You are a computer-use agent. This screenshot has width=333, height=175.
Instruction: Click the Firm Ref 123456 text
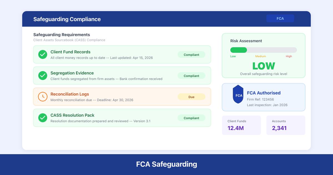coord(260,99)
